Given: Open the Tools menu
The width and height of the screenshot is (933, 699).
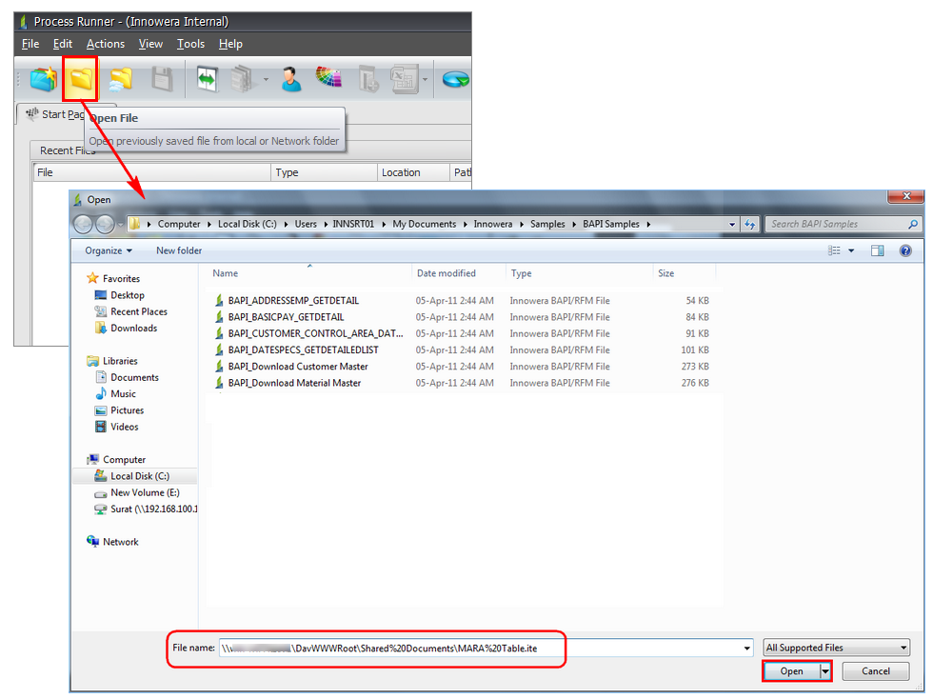Looking at the screenshot, I should click(190, 44).
